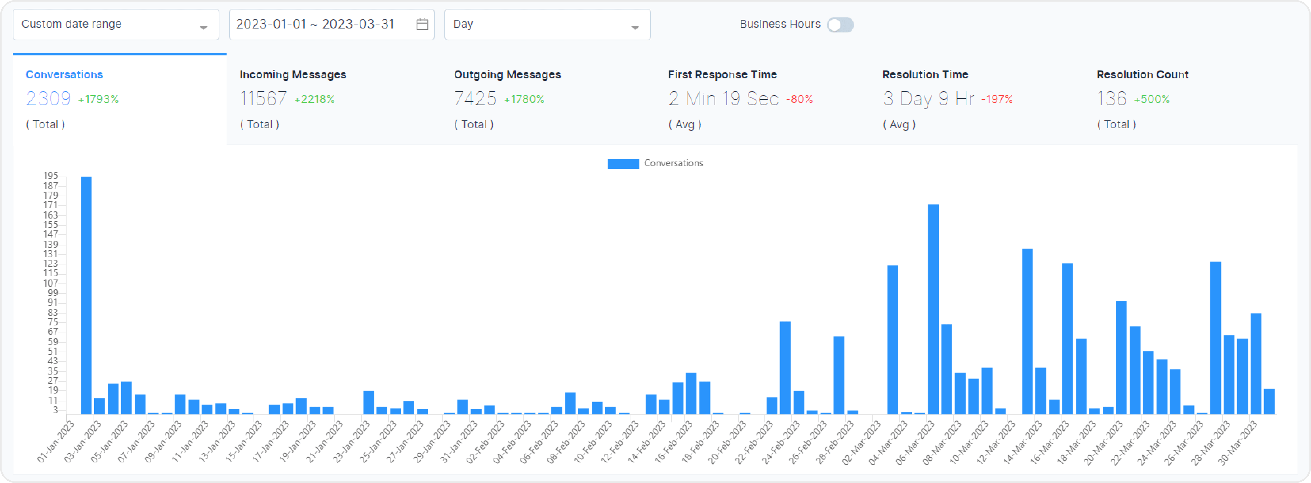Toggle the blue Conversations legend swatch
The image size is (1311, 483).
pyautogui.click(x=623, y=163)
